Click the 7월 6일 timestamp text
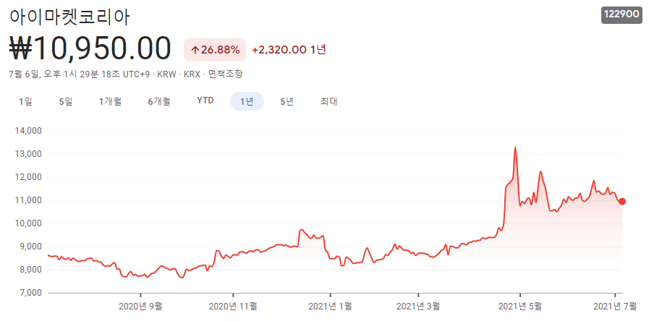 [x=81, y=74]
